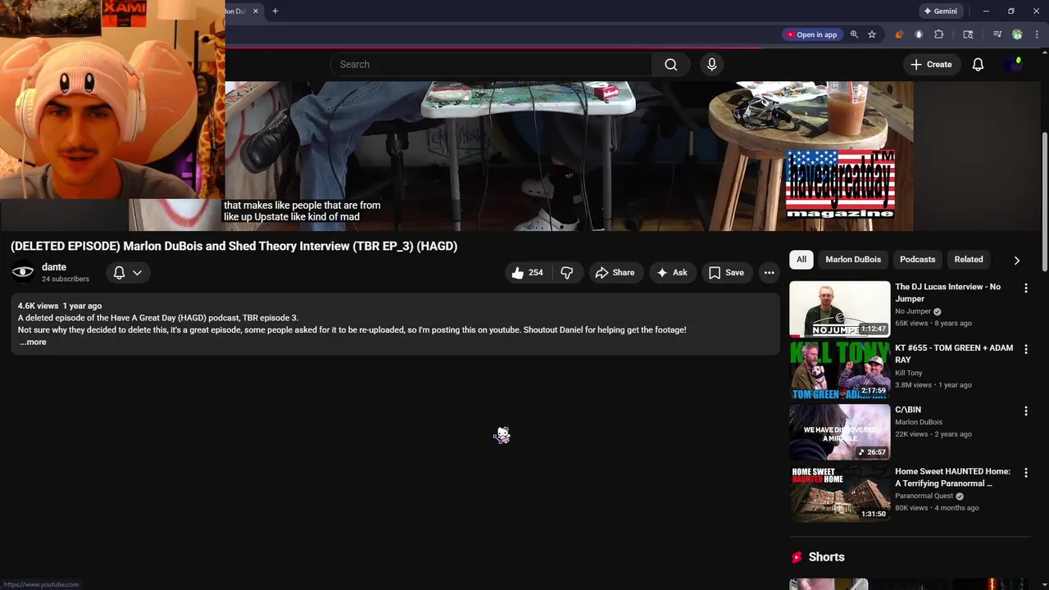Open the media controls music icon
The image size is (1049, 590).
tap(997, 34)
